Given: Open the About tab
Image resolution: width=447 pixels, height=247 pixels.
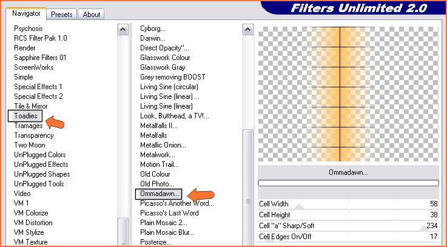Looking at the screenshot, I should pyautogui.click(x=92, y=14).
